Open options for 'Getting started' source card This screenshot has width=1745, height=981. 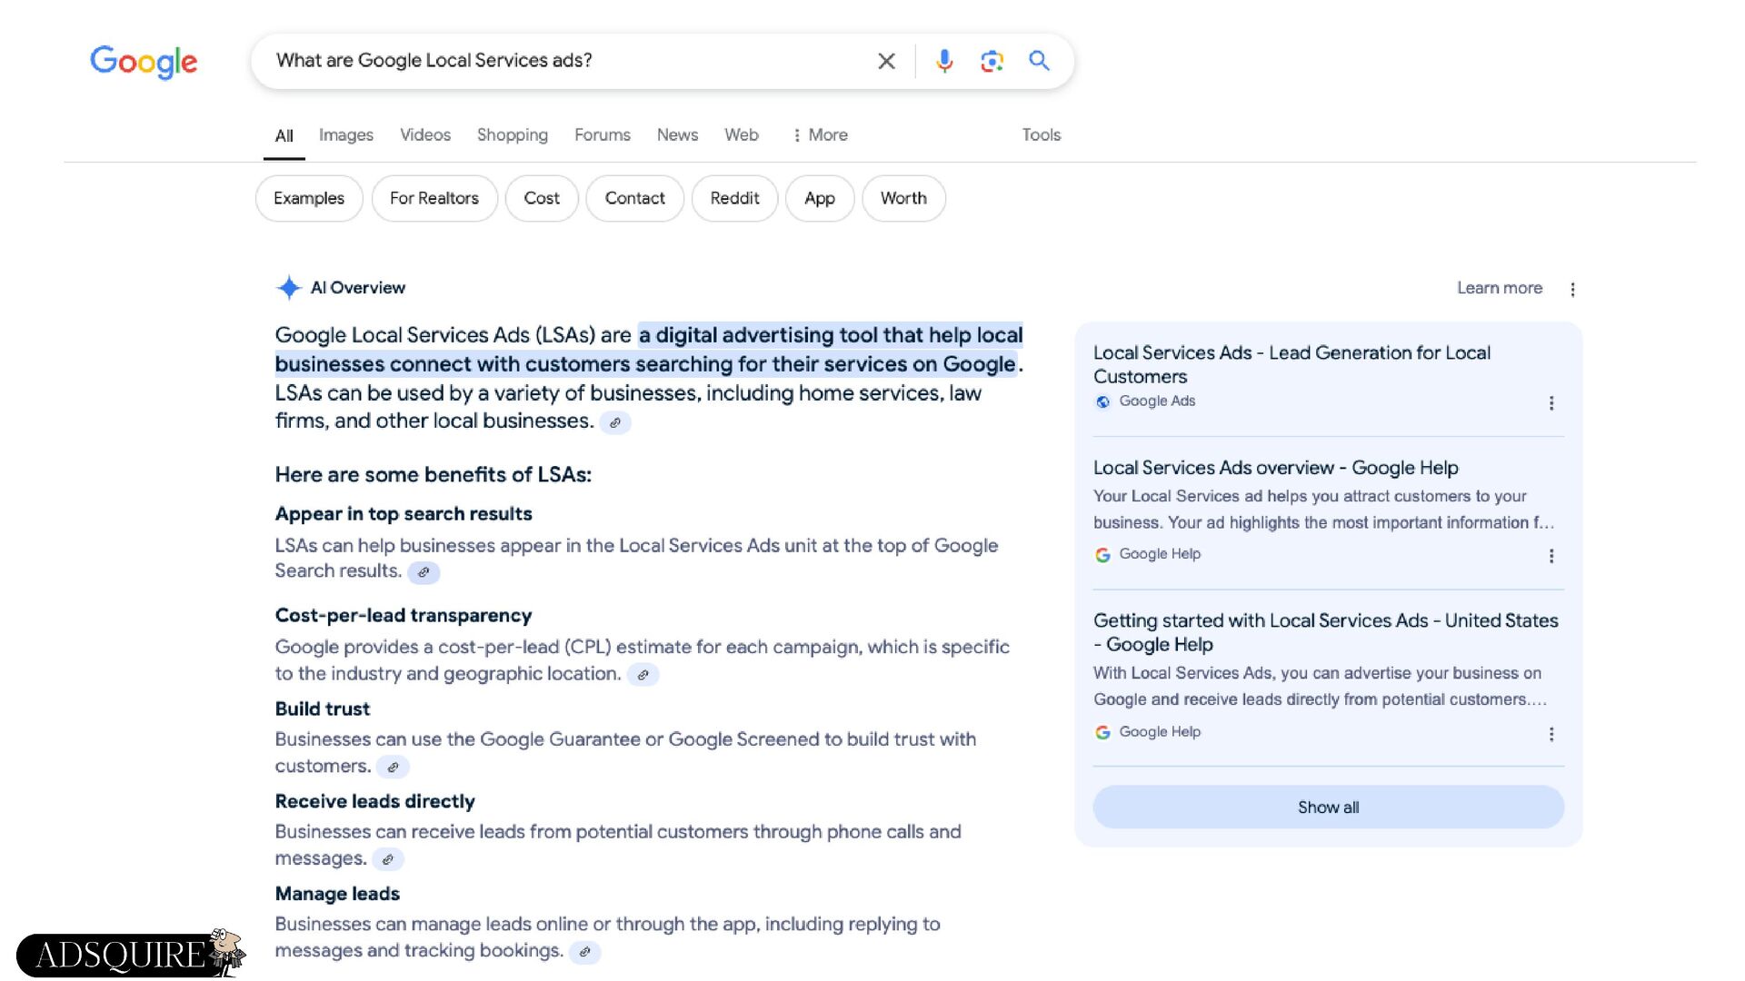(1551, 733)
